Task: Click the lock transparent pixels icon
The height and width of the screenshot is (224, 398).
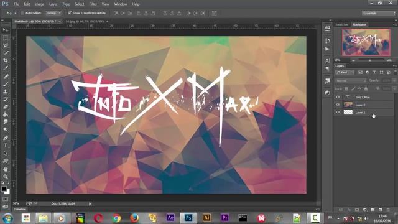Action: pyautogui.click(x=346, y=88)
